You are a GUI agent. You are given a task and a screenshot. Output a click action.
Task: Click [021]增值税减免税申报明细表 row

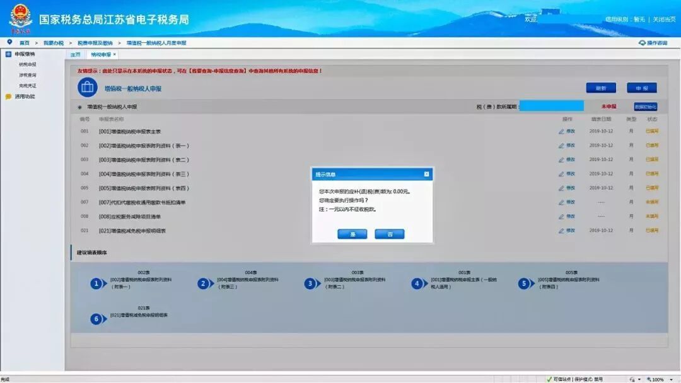(132, 231)
